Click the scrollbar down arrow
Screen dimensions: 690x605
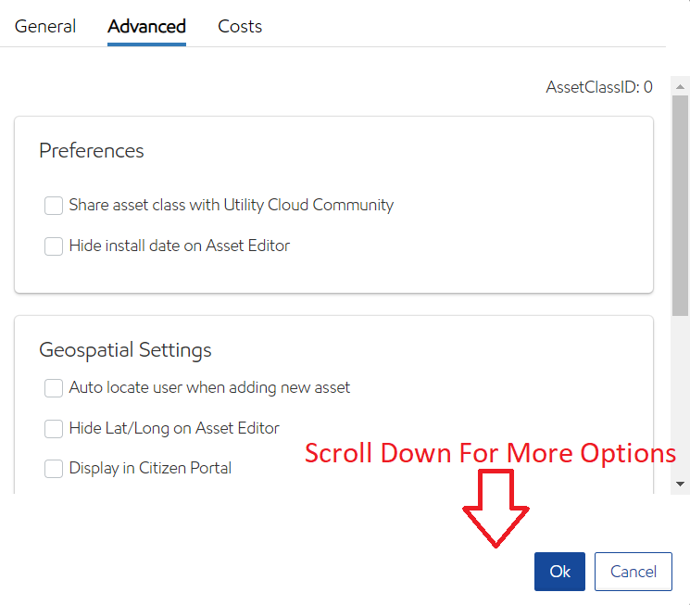coord(681,484)
